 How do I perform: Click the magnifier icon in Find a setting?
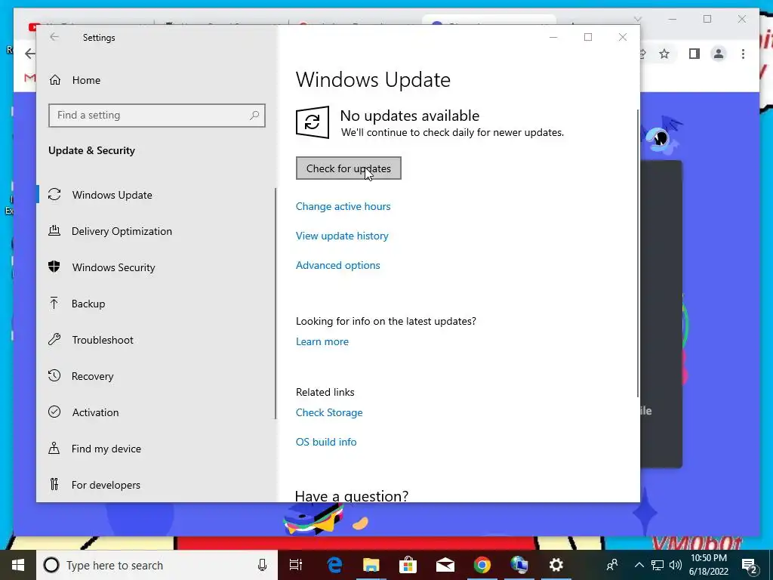tap(254, 116)
